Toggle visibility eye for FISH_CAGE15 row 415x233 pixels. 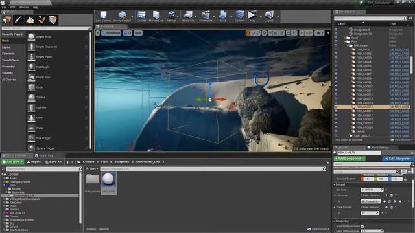pyautogui.click(x=336, y=107)
